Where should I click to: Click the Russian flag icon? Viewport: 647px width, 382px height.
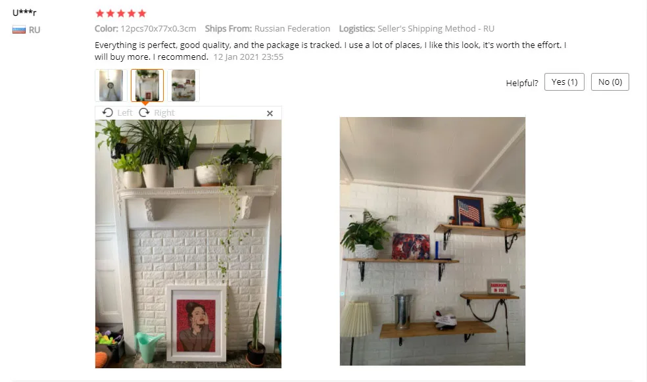tap(19, 30)
